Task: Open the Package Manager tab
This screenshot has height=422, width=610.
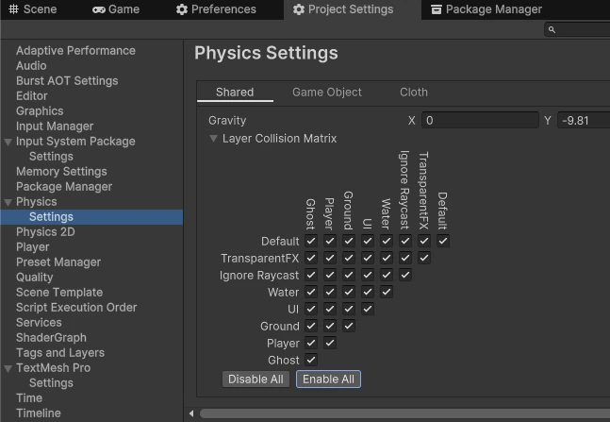Action: point(486,9)
